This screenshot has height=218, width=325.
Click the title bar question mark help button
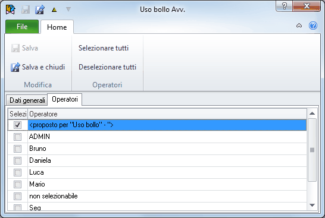(285, 6)
